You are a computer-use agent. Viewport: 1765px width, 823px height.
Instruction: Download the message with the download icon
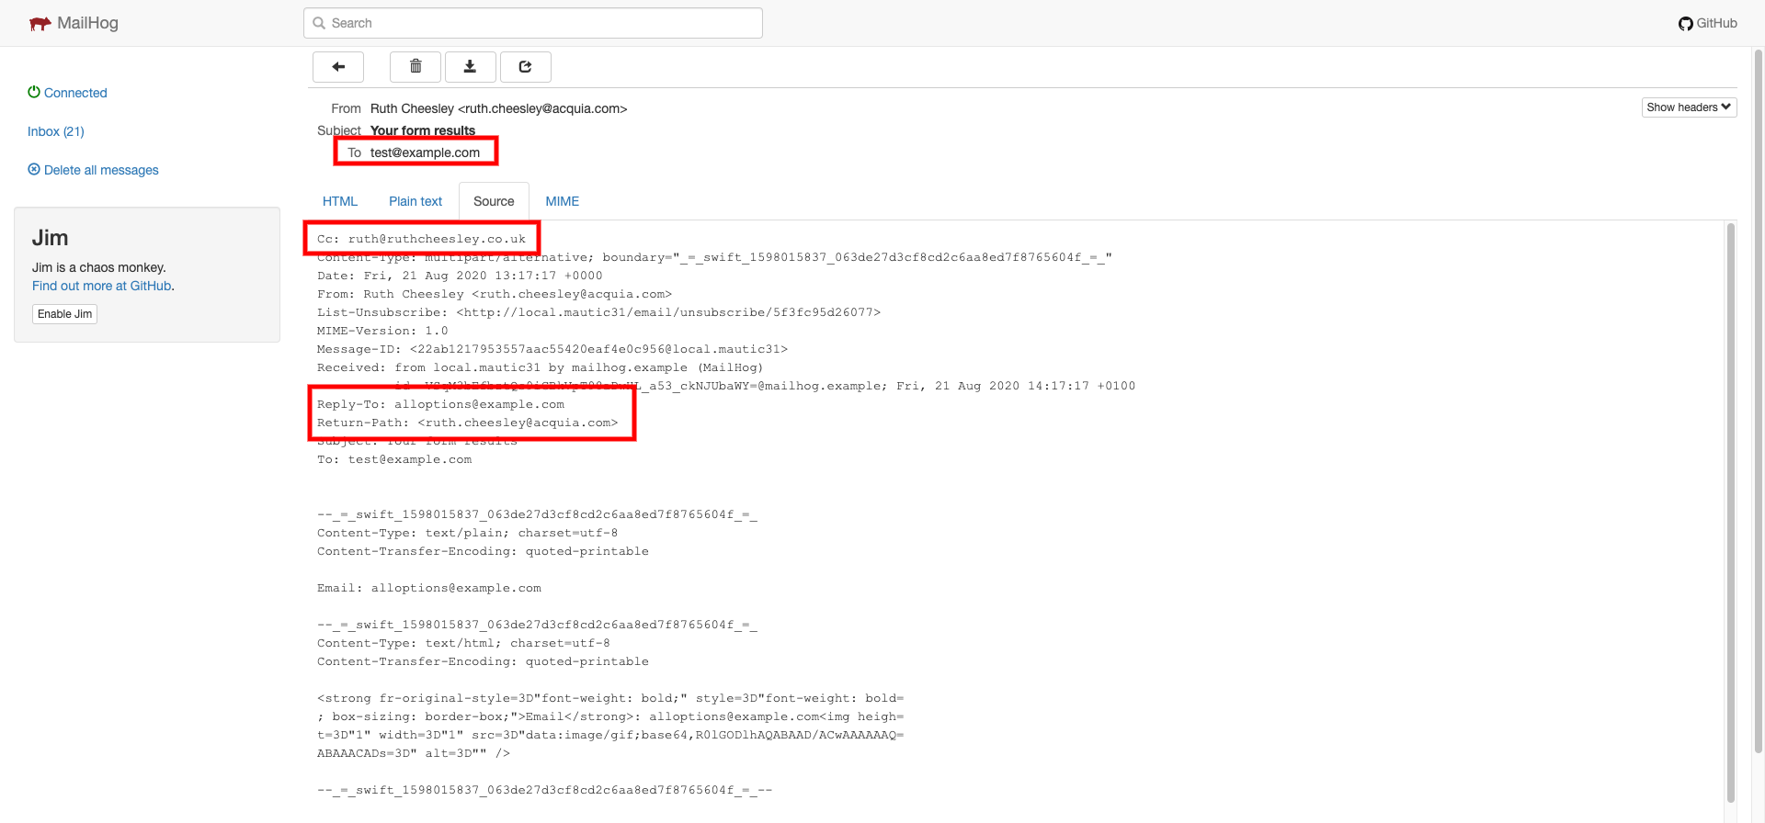[470, 67]
